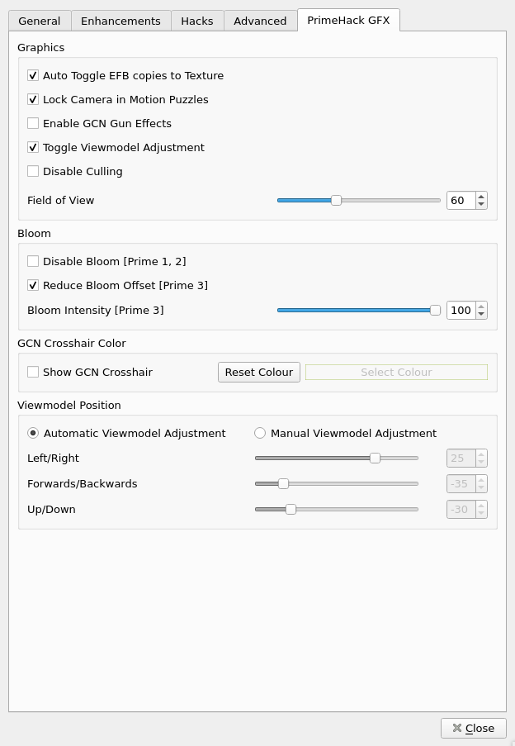Toggle Auto Toggle EFB copies to Texture
Screen dimensions: 515x746
[33, 75]
